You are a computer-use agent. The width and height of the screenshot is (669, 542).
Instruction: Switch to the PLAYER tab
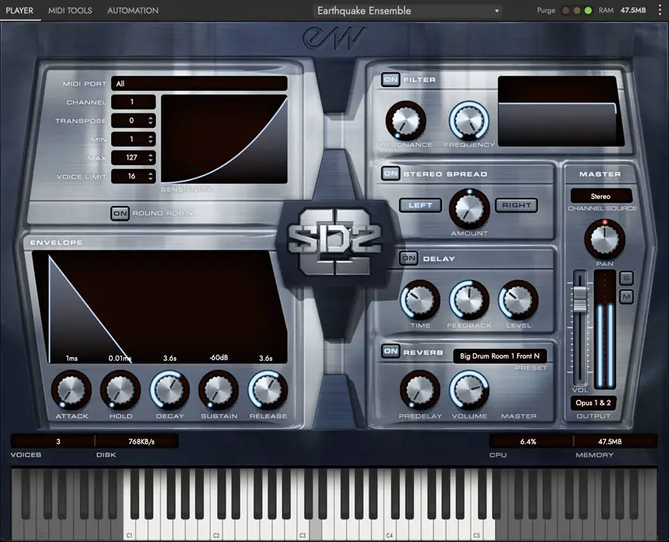click(20, 11)
